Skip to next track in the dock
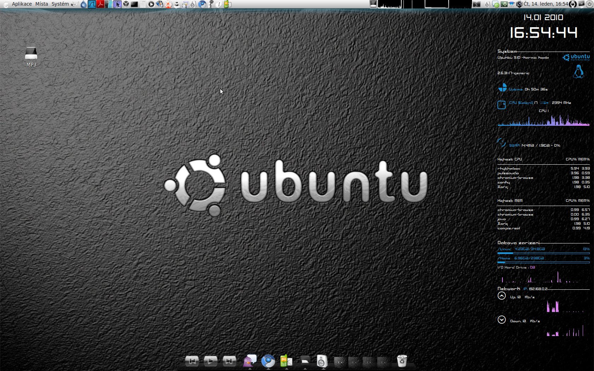Screen dimensions: 594x371 click(229, 361)
